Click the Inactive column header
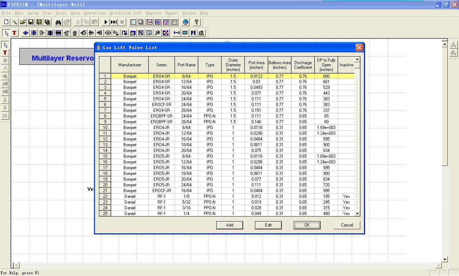This screenshot has height=276, width=459. pos(346,65)
